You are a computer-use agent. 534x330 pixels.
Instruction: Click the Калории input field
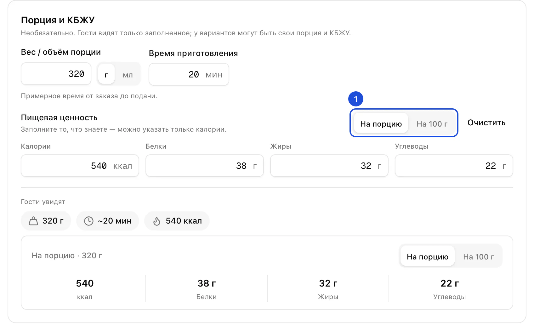pos(80,166)
